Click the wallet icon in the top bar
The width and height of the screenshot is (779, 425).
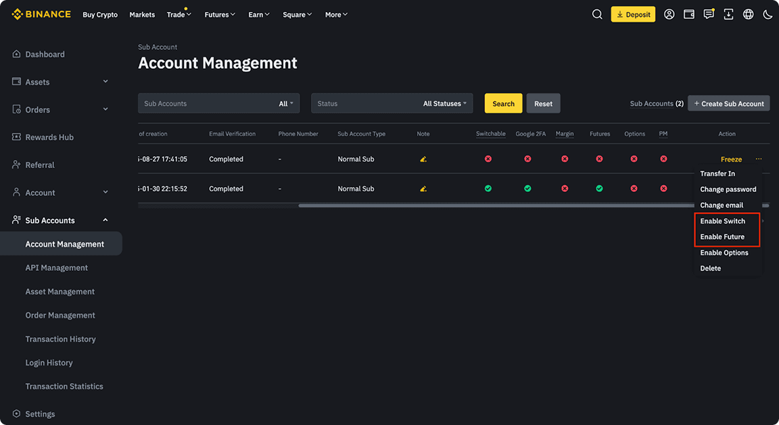click(x=688, y=14)
